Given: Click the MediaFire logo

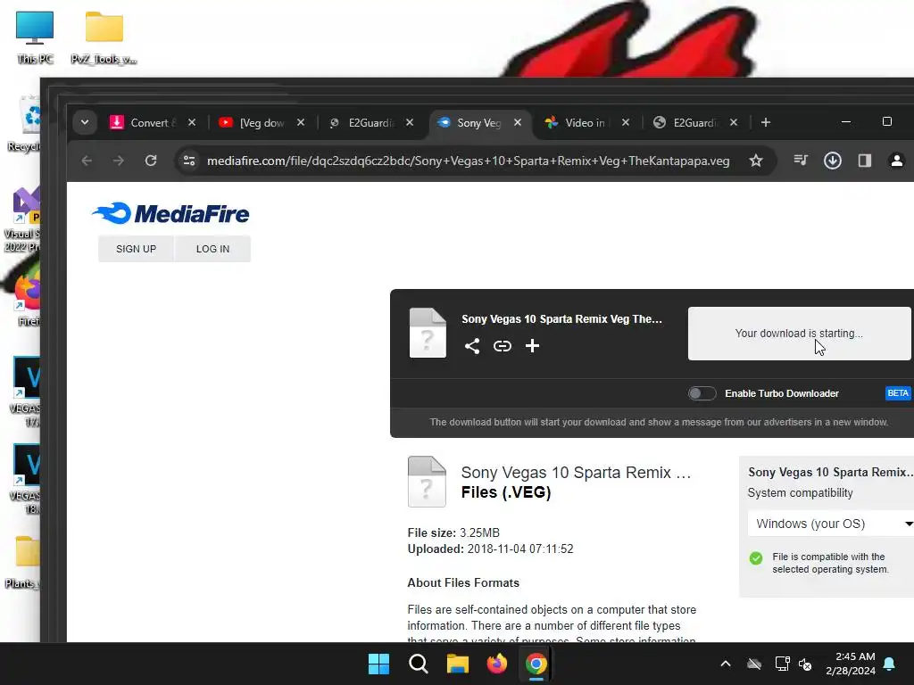Looking at the screenshot, I should coord(170,214).
